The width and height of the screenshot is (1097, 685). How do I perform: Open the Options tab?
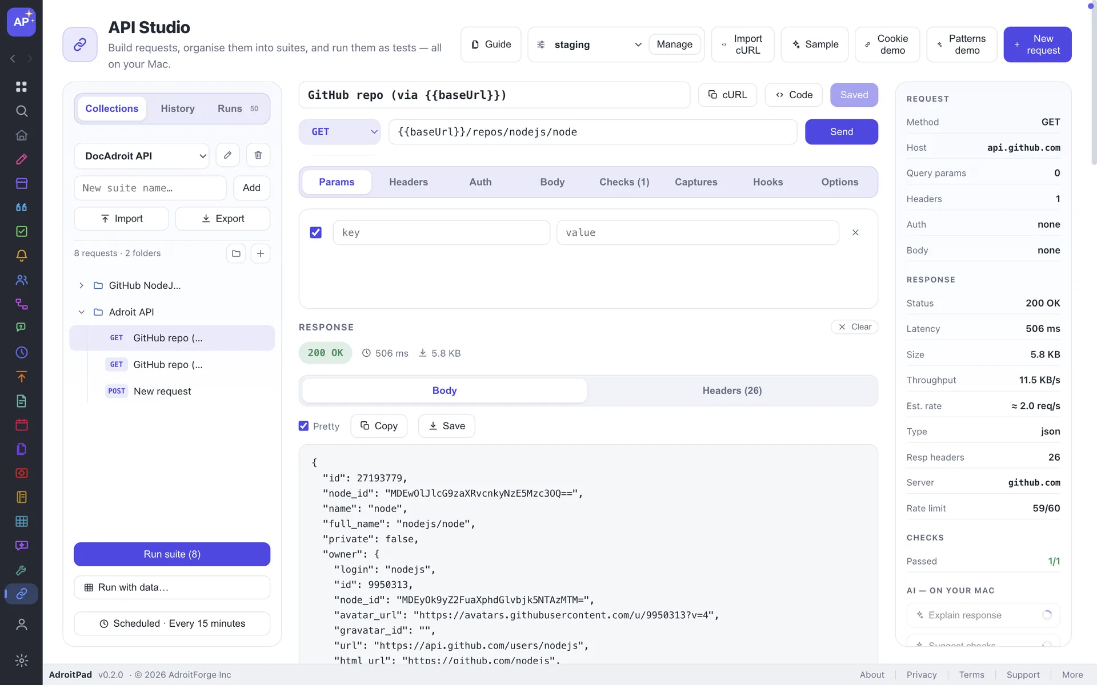tap(840, 182)
